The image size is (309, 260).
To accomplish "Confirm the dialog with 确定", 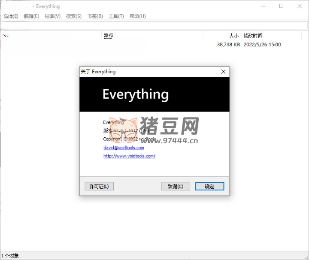I will point(209,186).
